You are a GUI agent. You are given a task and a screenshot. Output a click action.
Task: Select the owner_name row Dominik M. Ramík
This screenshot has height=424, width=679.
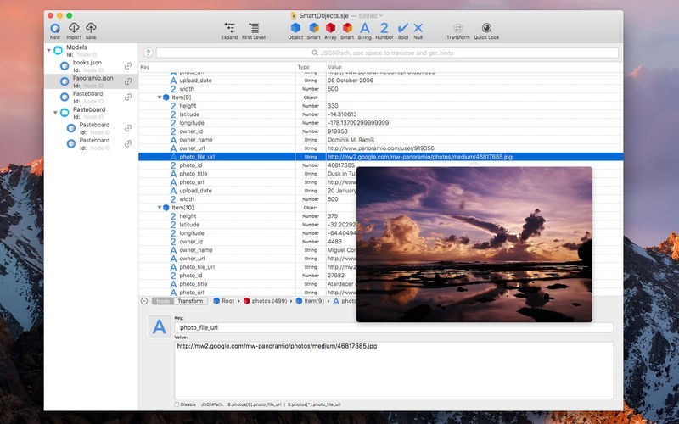[380, 140]
